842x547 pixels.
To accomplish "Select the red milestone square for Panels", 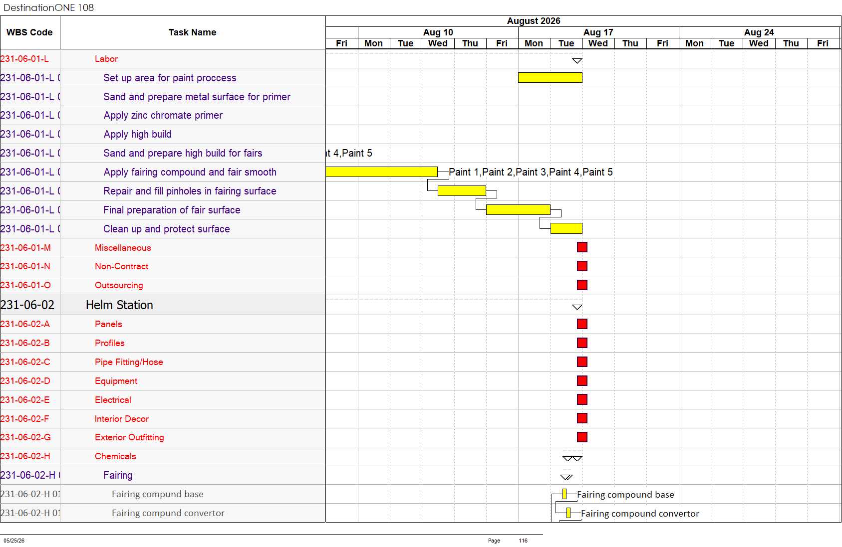I will [582, 324].
